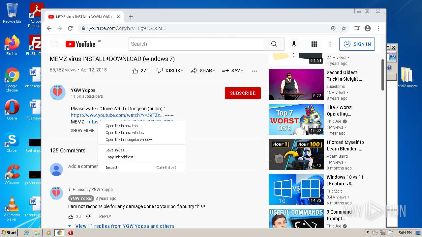The image size is (422, 237).
Task: Click the install/add icon in the address bar
Action: [x=333, y=28]
